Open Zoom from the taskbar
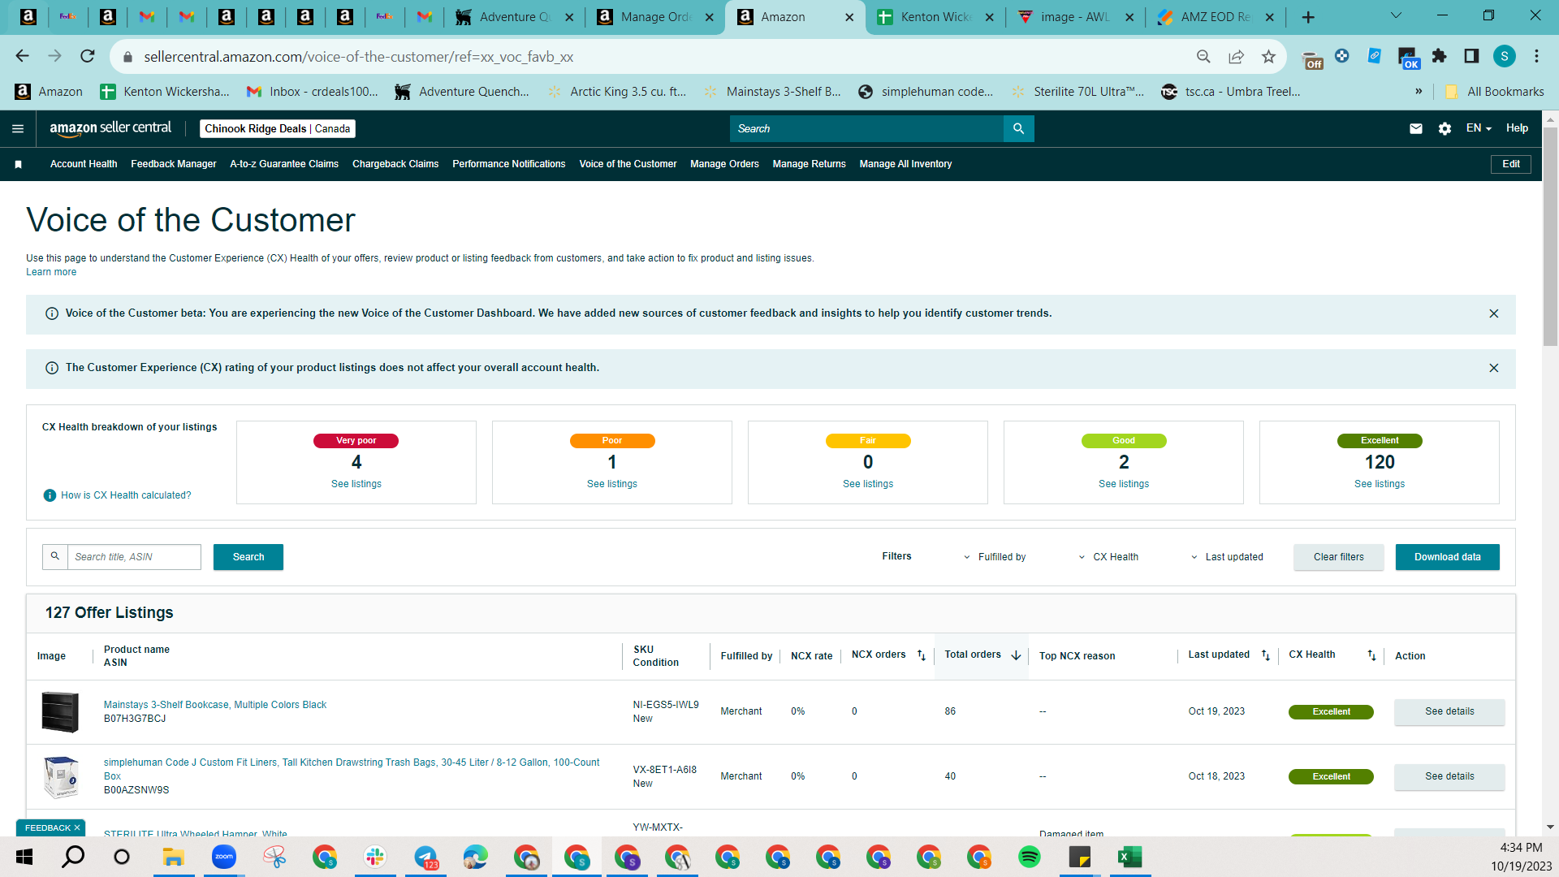 pos(224,857)
